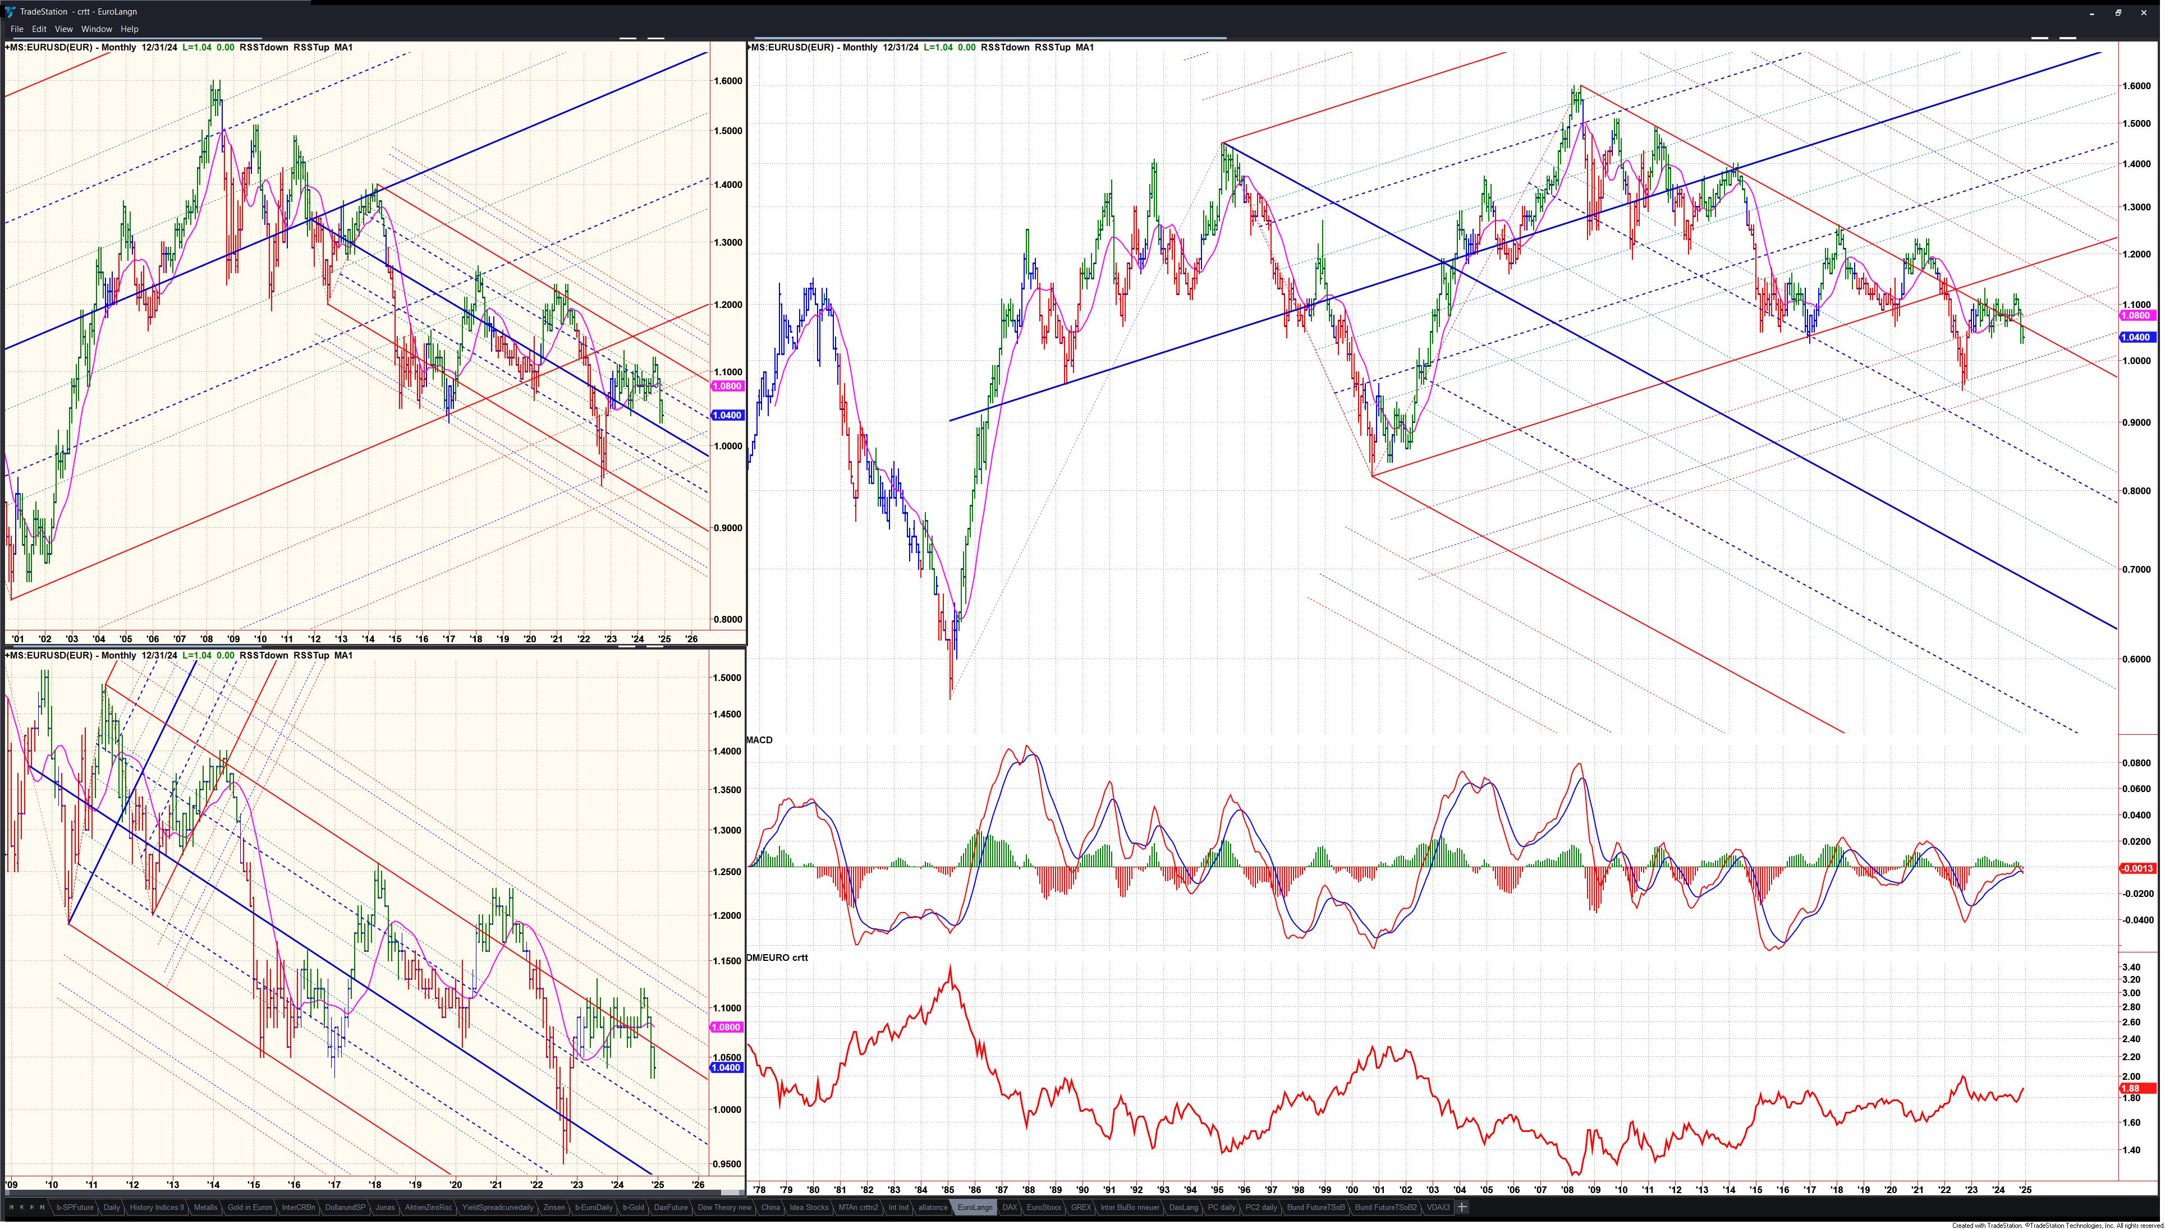
Task: Open the Edit menu
Action: (39, 29)
